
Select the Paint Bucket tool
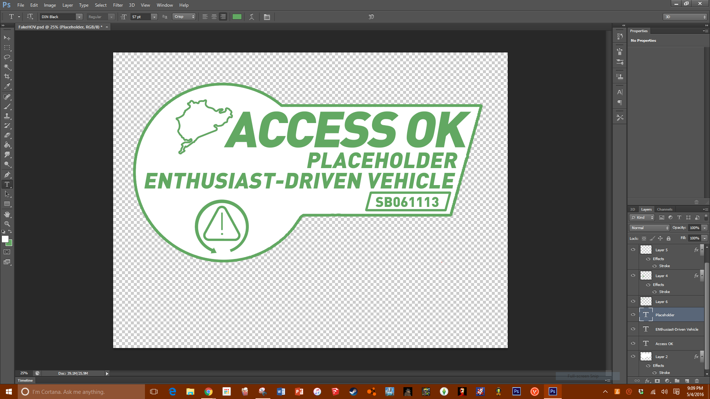(7, 145)
